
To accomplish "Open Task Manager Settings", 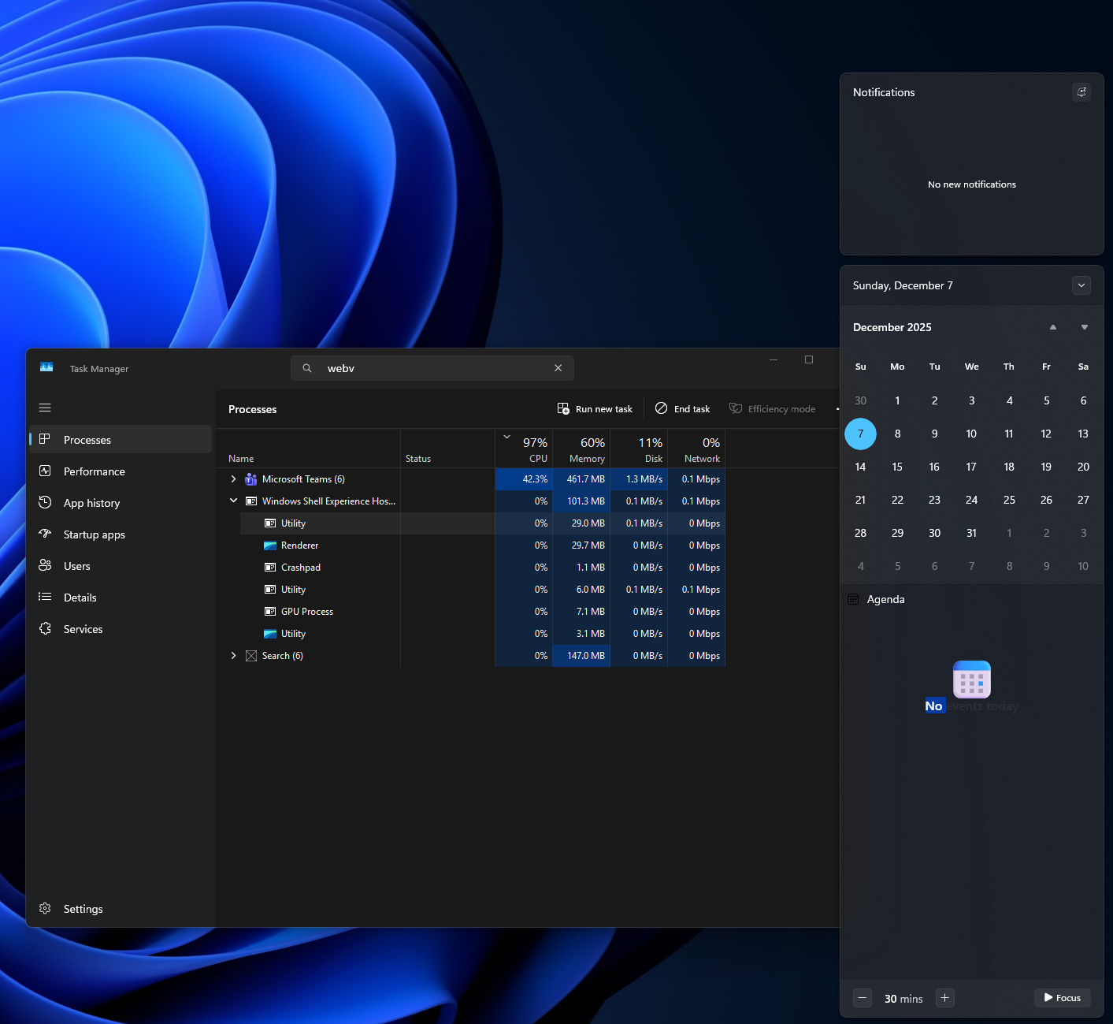I will click(x=83, y=908).
